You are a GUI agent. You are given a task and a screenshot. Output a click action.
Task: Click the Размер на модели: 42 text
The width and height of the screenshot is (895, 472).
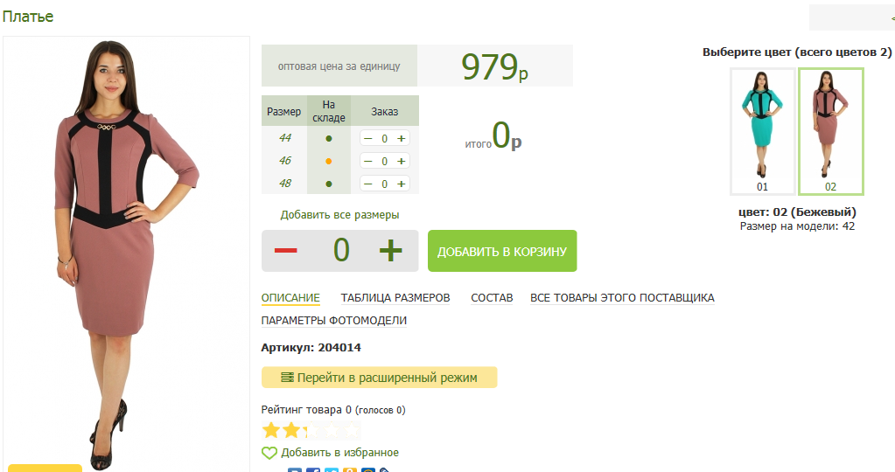(797, 226)
